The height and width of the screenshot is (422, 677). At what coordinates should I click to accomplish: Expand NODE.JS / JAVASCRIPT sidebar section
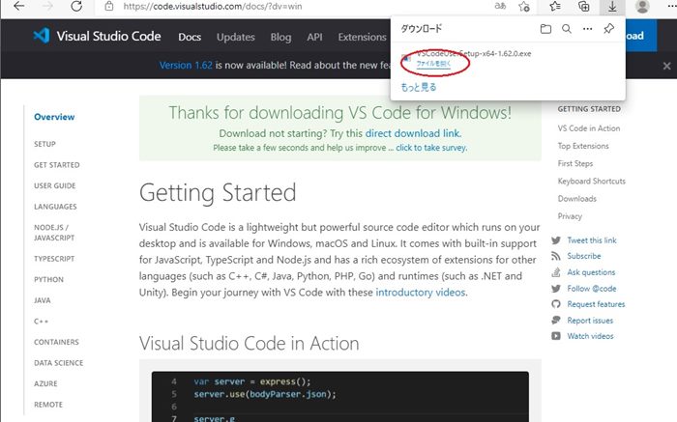(x=54, y=233)
